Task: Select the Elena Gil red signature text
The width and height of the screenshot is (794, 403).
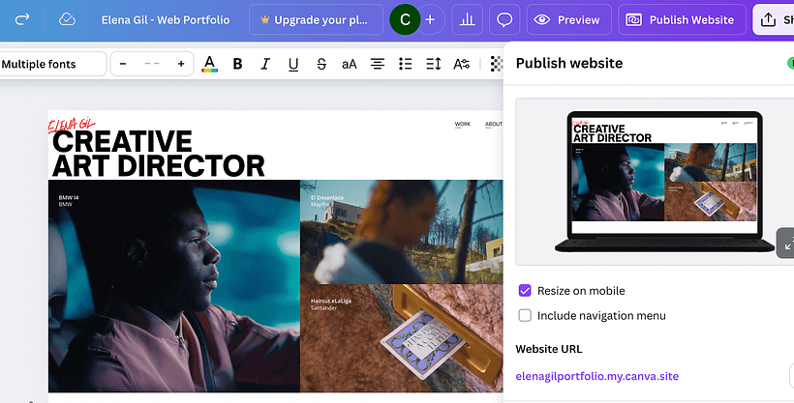Action: click(x=72, y=125)
